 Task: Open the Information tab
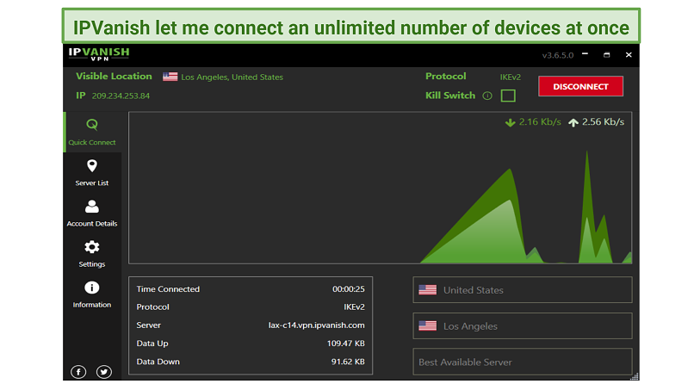coord(92,294)
